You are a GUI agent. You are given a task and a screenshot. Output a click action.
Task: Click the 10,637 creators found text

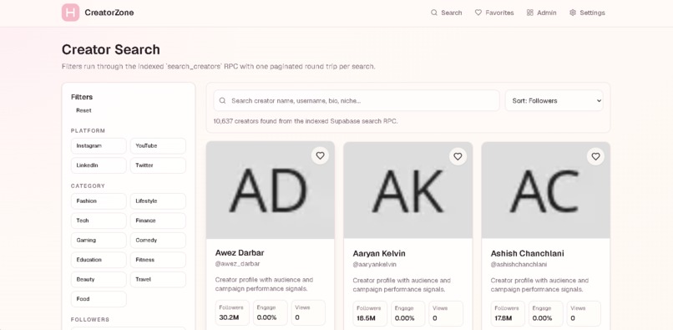pyautogui.click(x=306, y=121)
